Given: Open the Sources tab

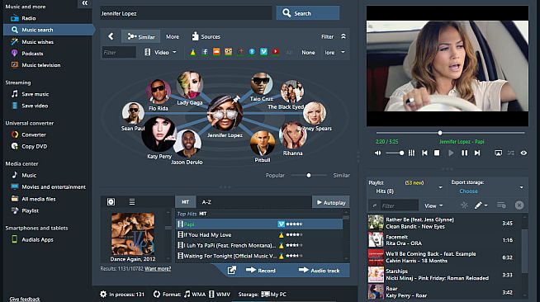Looking at the screenshot, I should pyautogui.click(x=206, y=36).
